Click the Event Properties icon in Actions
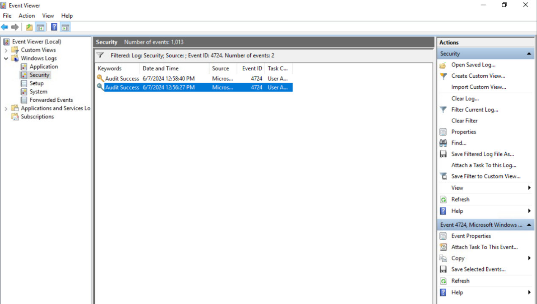The image size is (537, 304). click(443, 236)
